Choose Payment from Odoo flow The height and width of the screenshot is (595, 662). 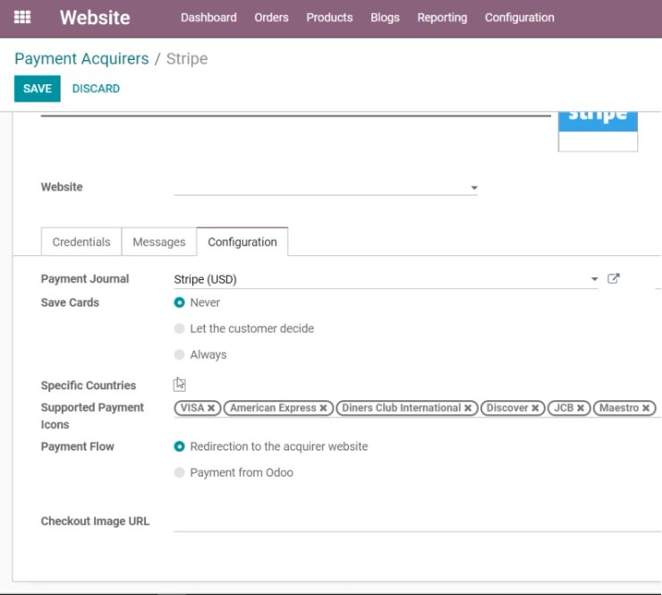coord(180,472)
